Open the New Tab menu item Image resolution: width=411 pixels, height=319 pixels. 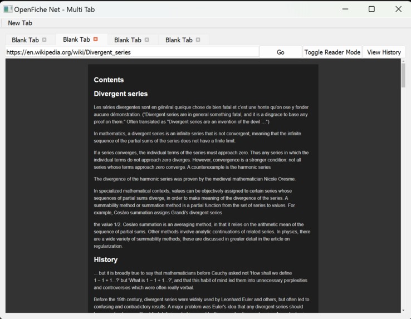(20, 23)
